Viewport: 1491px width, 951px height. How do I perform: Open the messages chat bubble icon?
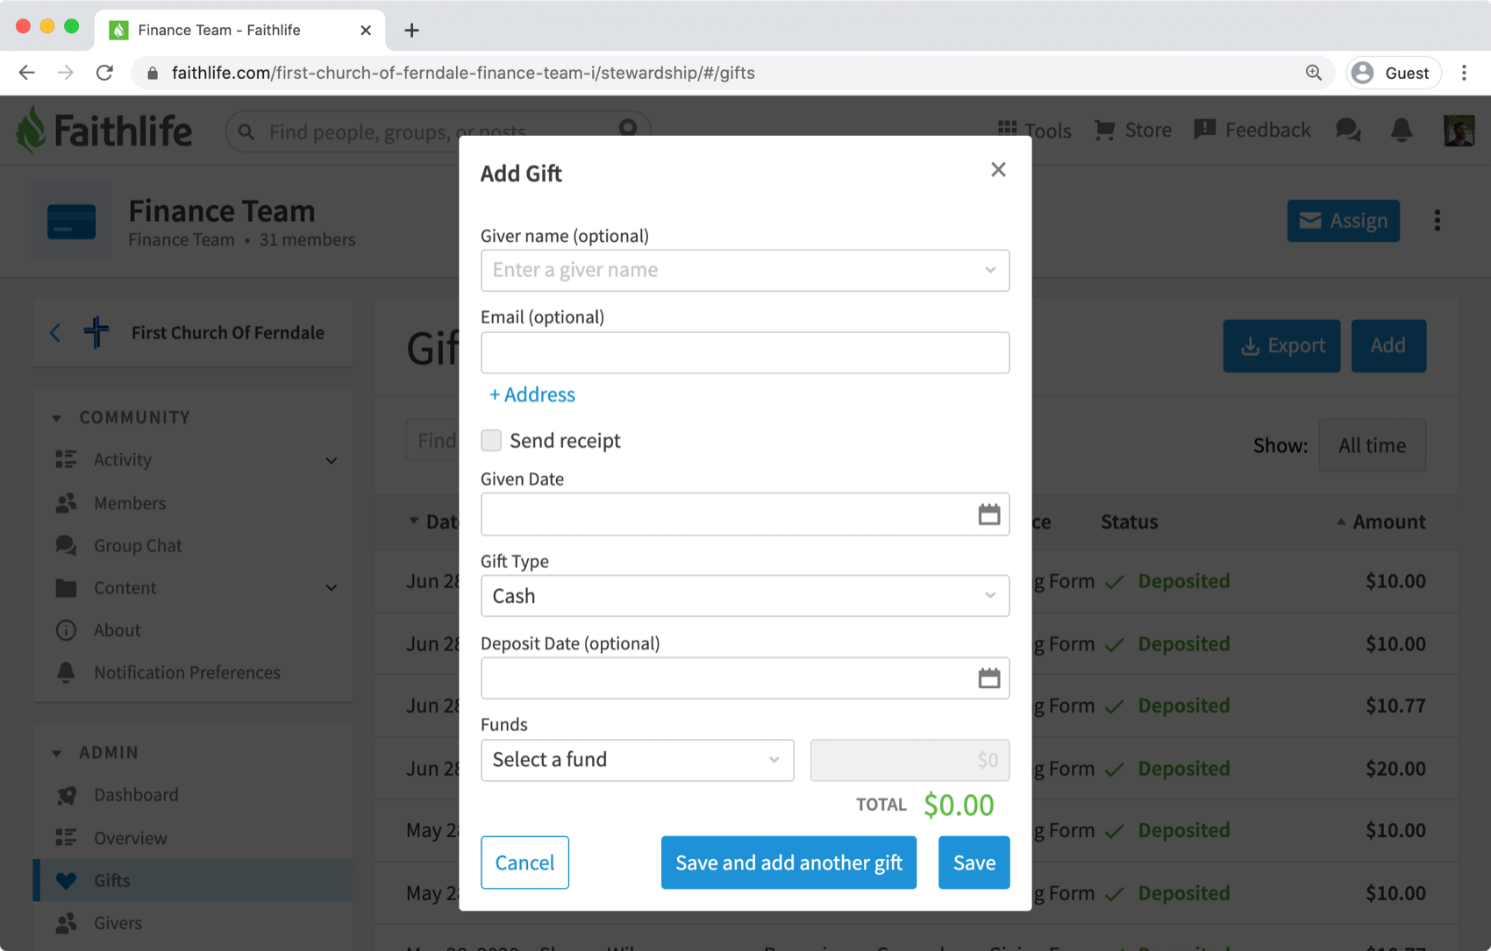pos(1348,130)
